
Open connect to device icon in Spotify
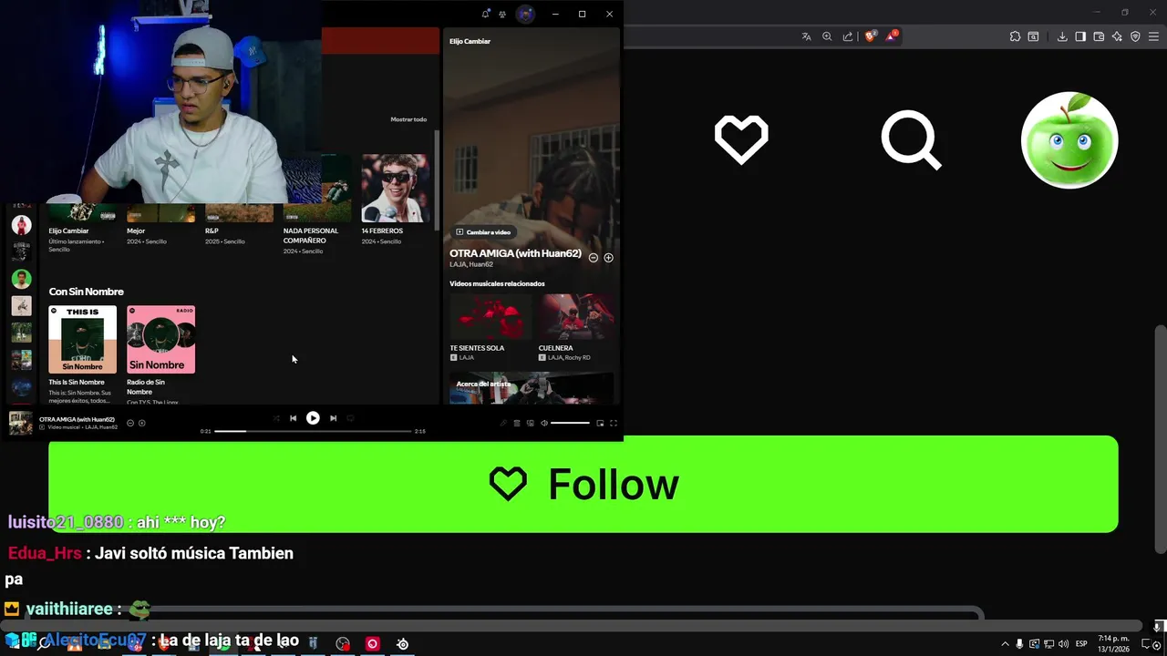[531, 423]
